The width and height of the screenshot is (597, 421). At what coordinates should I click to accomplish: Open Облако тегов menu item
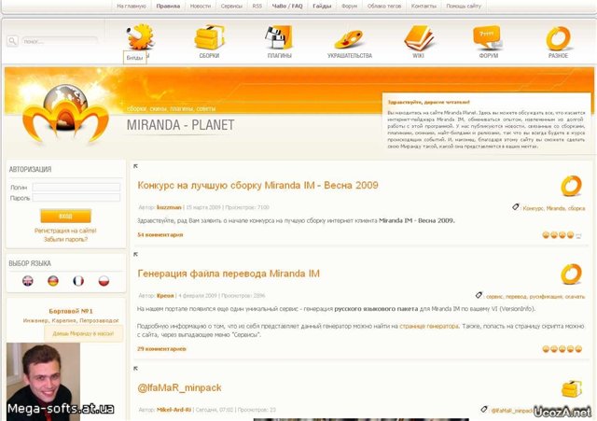coord(384,7)
